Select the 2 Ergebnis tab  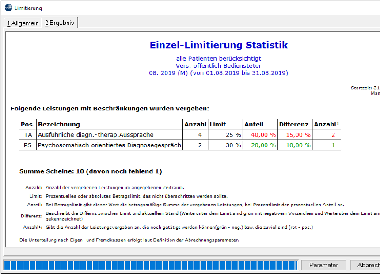click(60, 23)
